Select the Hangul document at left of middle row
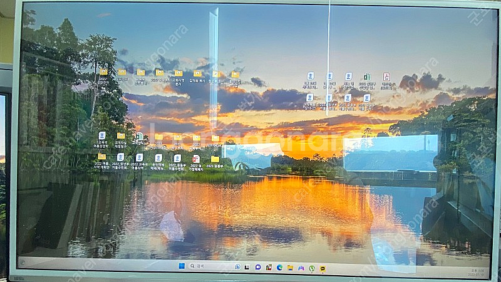 click(102, 135)
